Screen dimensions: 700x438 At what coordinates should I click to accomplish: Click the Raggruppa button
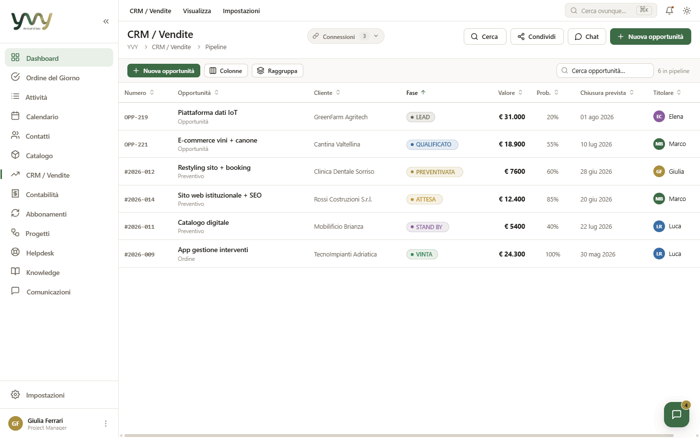[x=278, y=71]
